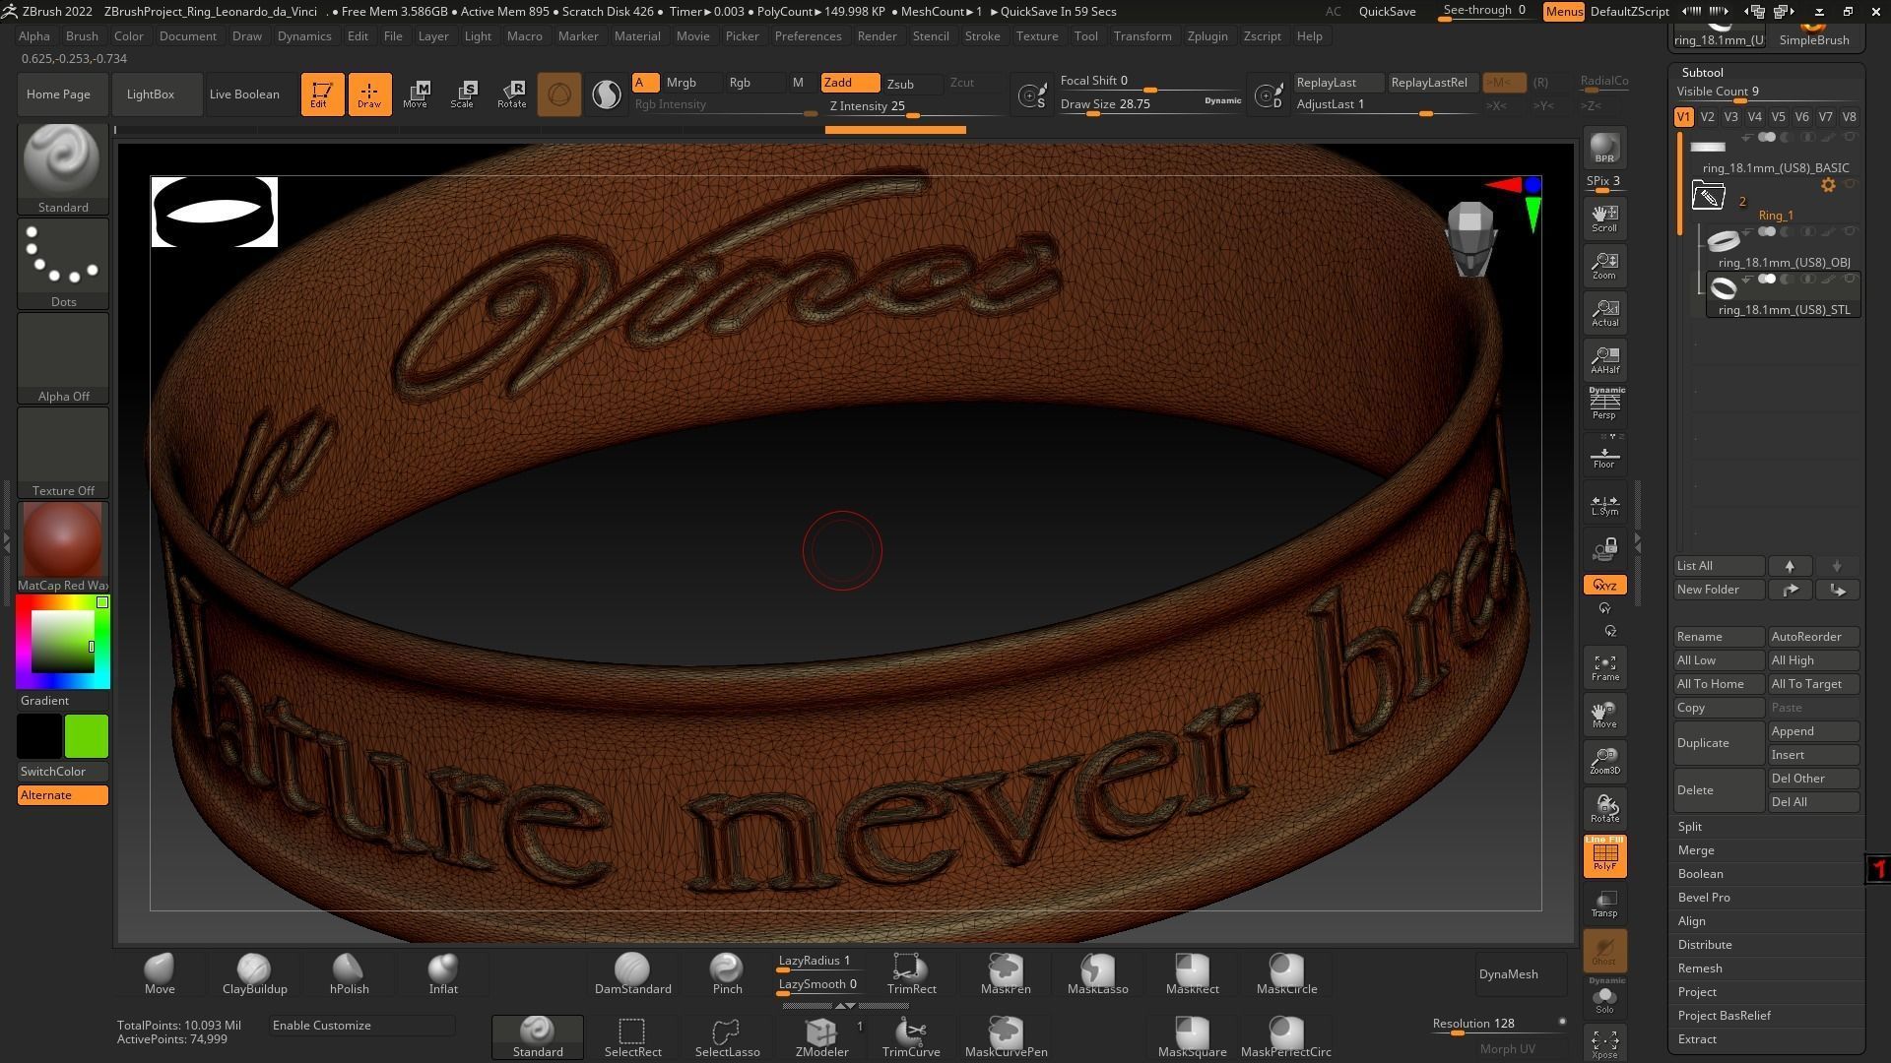Choose the MaskPen brush
The image size is (1891, 1063).
pyautogui.click(x=1006, y=973)
